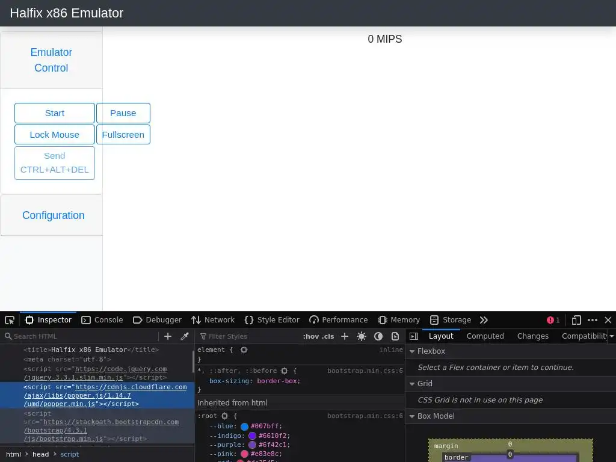Screen dimensions: 616x462
Task: Click the script breadcrumb item
Action: (x=70, y=455)
